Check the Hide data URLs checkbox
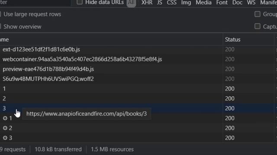 point(80,2)
